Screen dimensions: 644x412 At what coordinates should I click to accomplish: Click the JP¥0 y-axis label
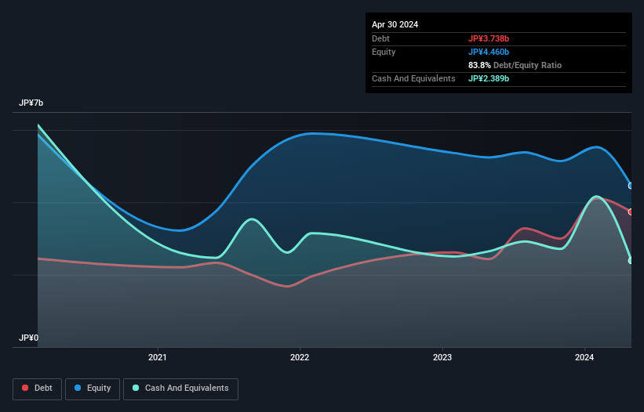pyautogui.click(x=28, y=338)
